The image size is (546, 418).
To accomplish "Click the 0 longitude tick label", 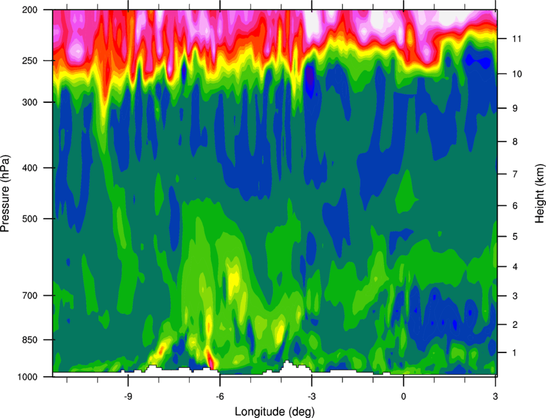I will [403, 397].
